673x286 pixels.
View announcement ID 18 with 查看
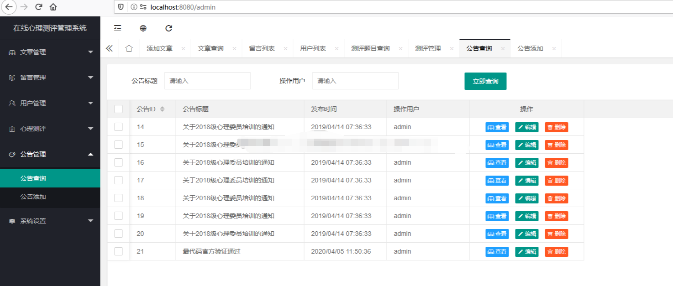(x=497, y=198)
